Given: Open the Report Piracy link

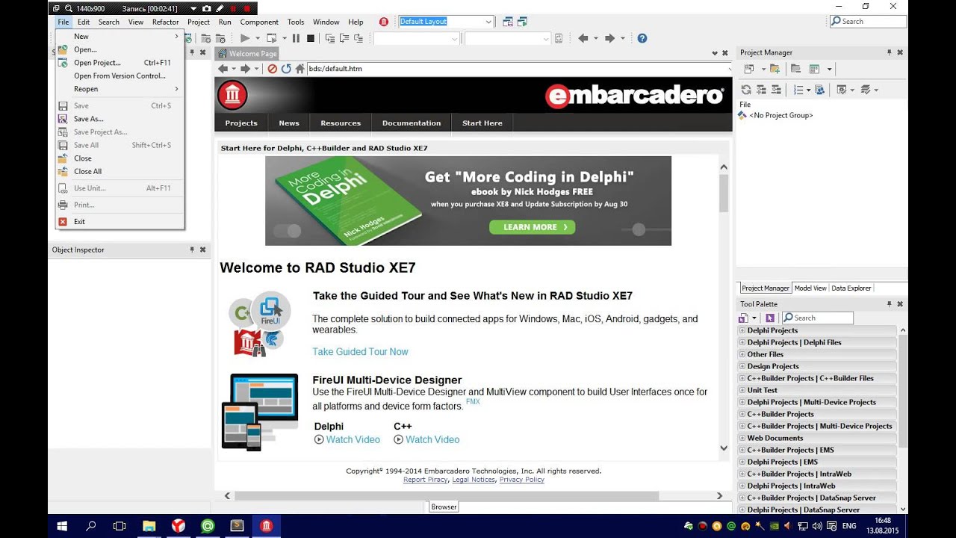Looking at the screenshot, I should pos(425,480).
